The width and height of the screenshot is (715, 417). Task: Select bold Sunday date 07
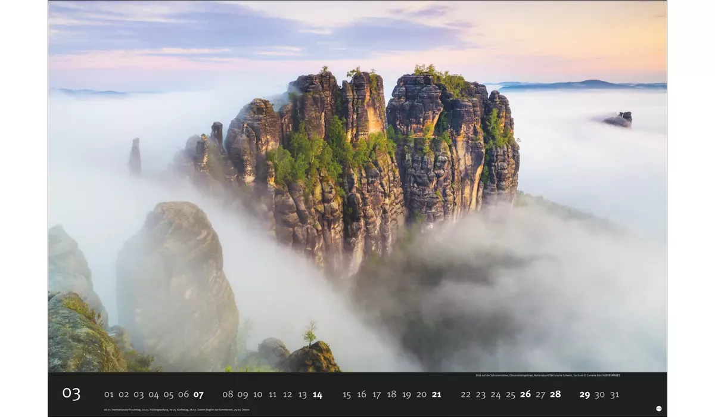tap(198, 394)
